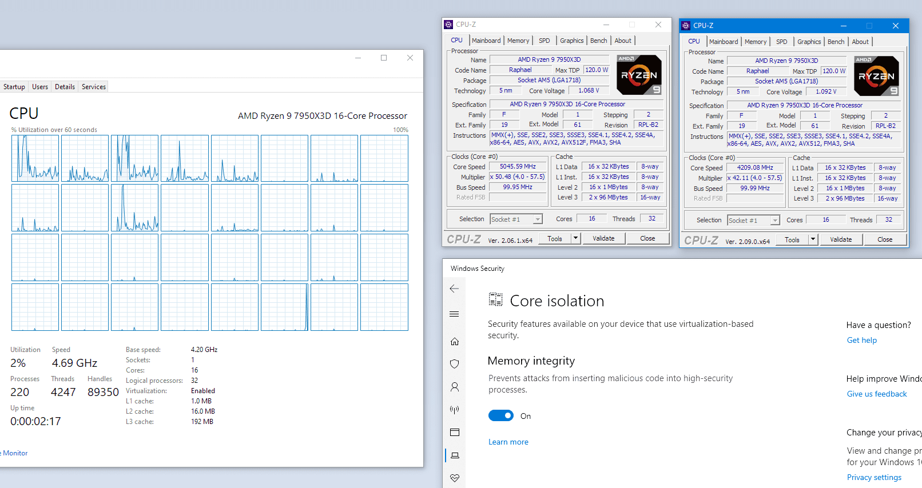Click Core Voltage 1.092 V field
This screenshot has height=488, width=922.
[826, 91]
